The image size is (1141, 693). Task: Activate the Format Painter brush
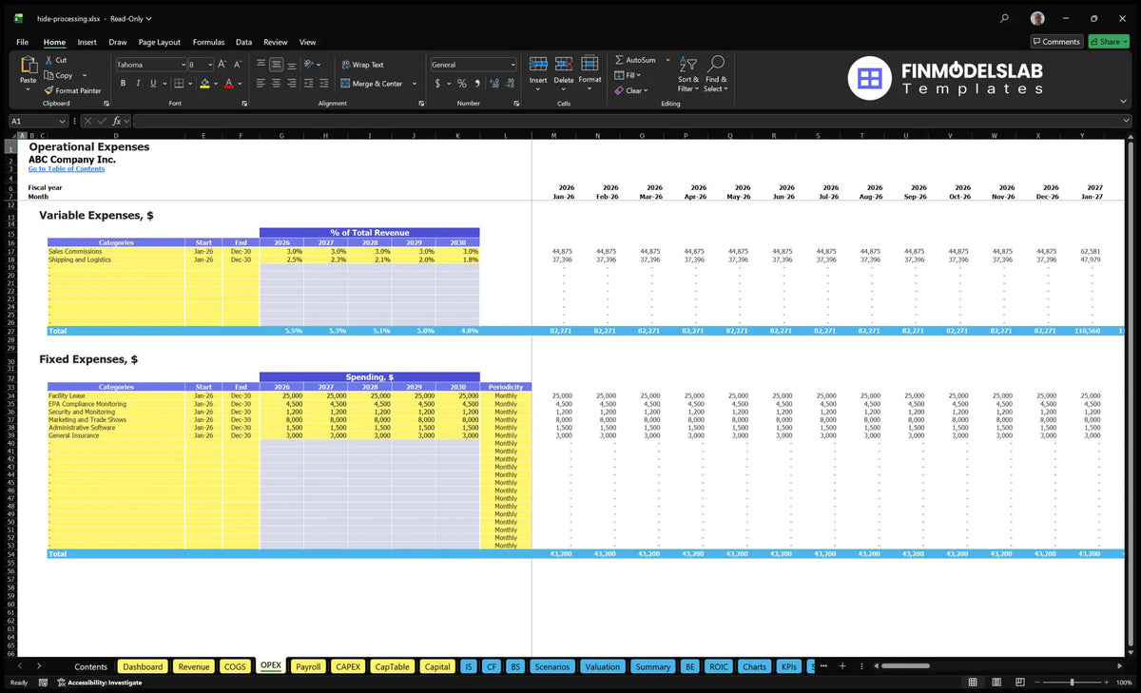click(x=49, y=90)
